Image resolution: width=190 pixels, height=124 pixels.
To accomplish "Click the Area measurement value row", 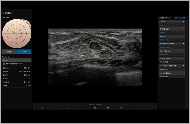I will click(17, 86).
